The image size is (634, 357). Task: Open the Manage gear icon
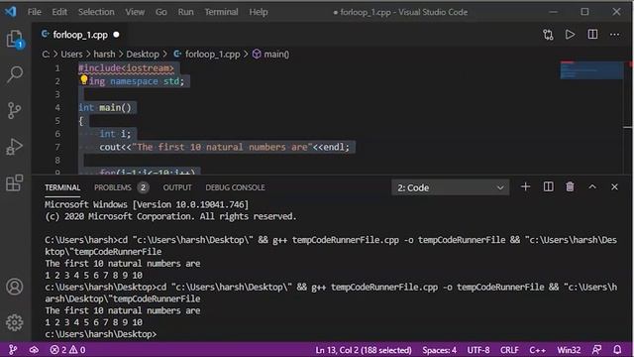(15, 322)
